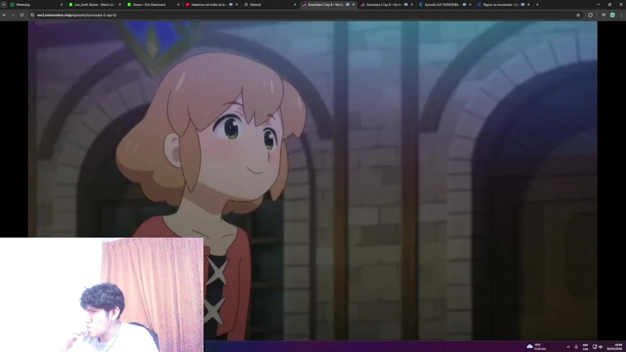
Task: Switch to the Historial tab
Action: tap(270, 4)
